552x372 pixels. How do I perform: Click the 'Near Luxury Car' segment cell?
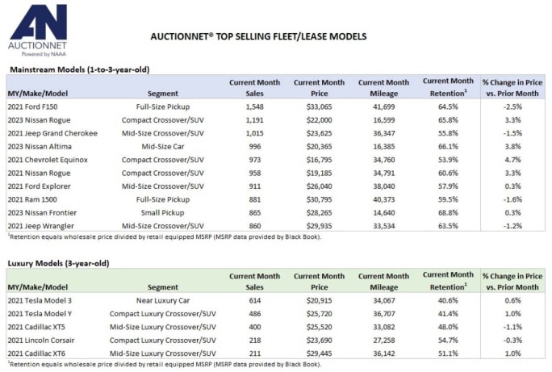(x=163, y=300)
